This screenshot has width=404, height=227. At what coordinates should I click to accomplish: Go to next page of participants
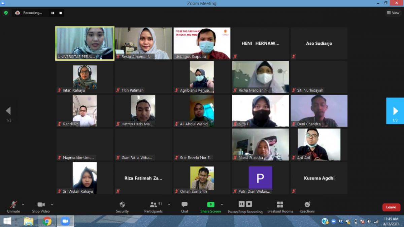point(395,111)
